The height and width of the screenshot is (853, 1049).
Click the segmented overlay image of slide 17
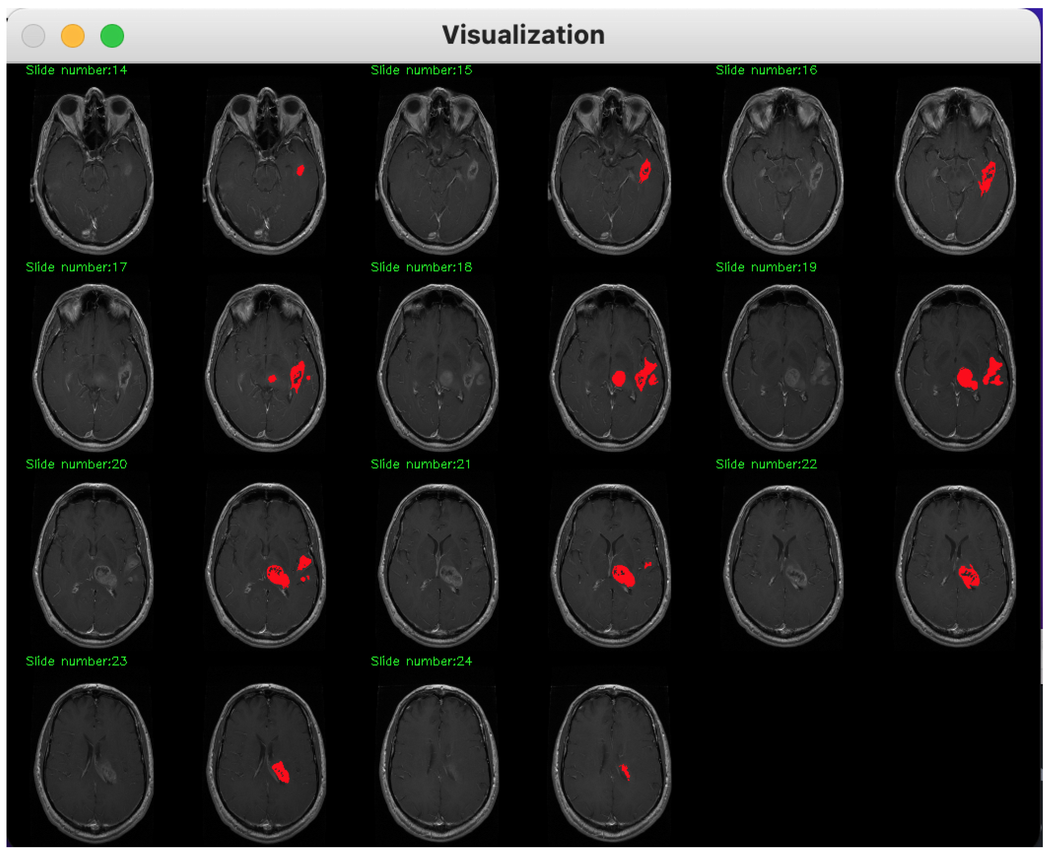coord(266,367)
